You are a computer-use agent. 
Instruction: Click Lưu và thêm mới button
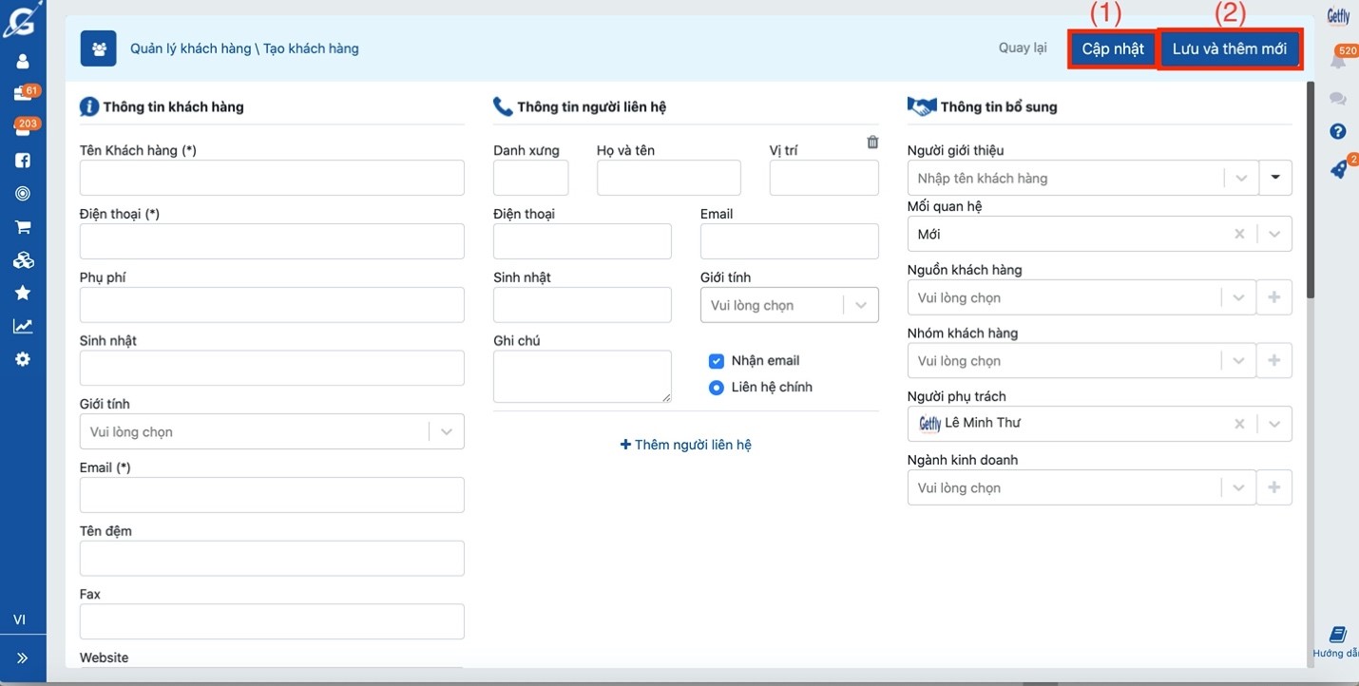(x=1229, y=48)
